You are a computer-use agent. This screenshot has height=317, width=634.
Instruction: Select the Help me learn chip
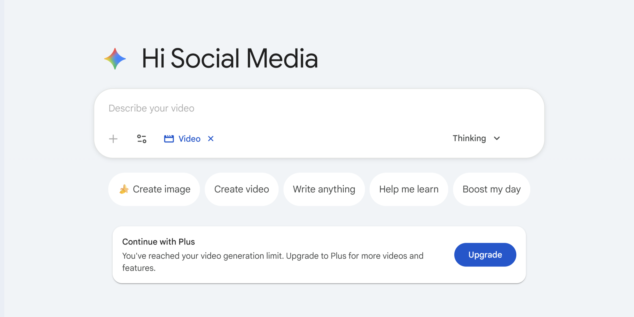click(409, 189)
